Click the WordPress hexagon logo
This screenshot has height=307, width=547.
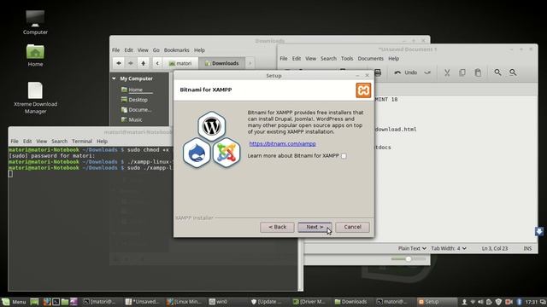point(211,125)
